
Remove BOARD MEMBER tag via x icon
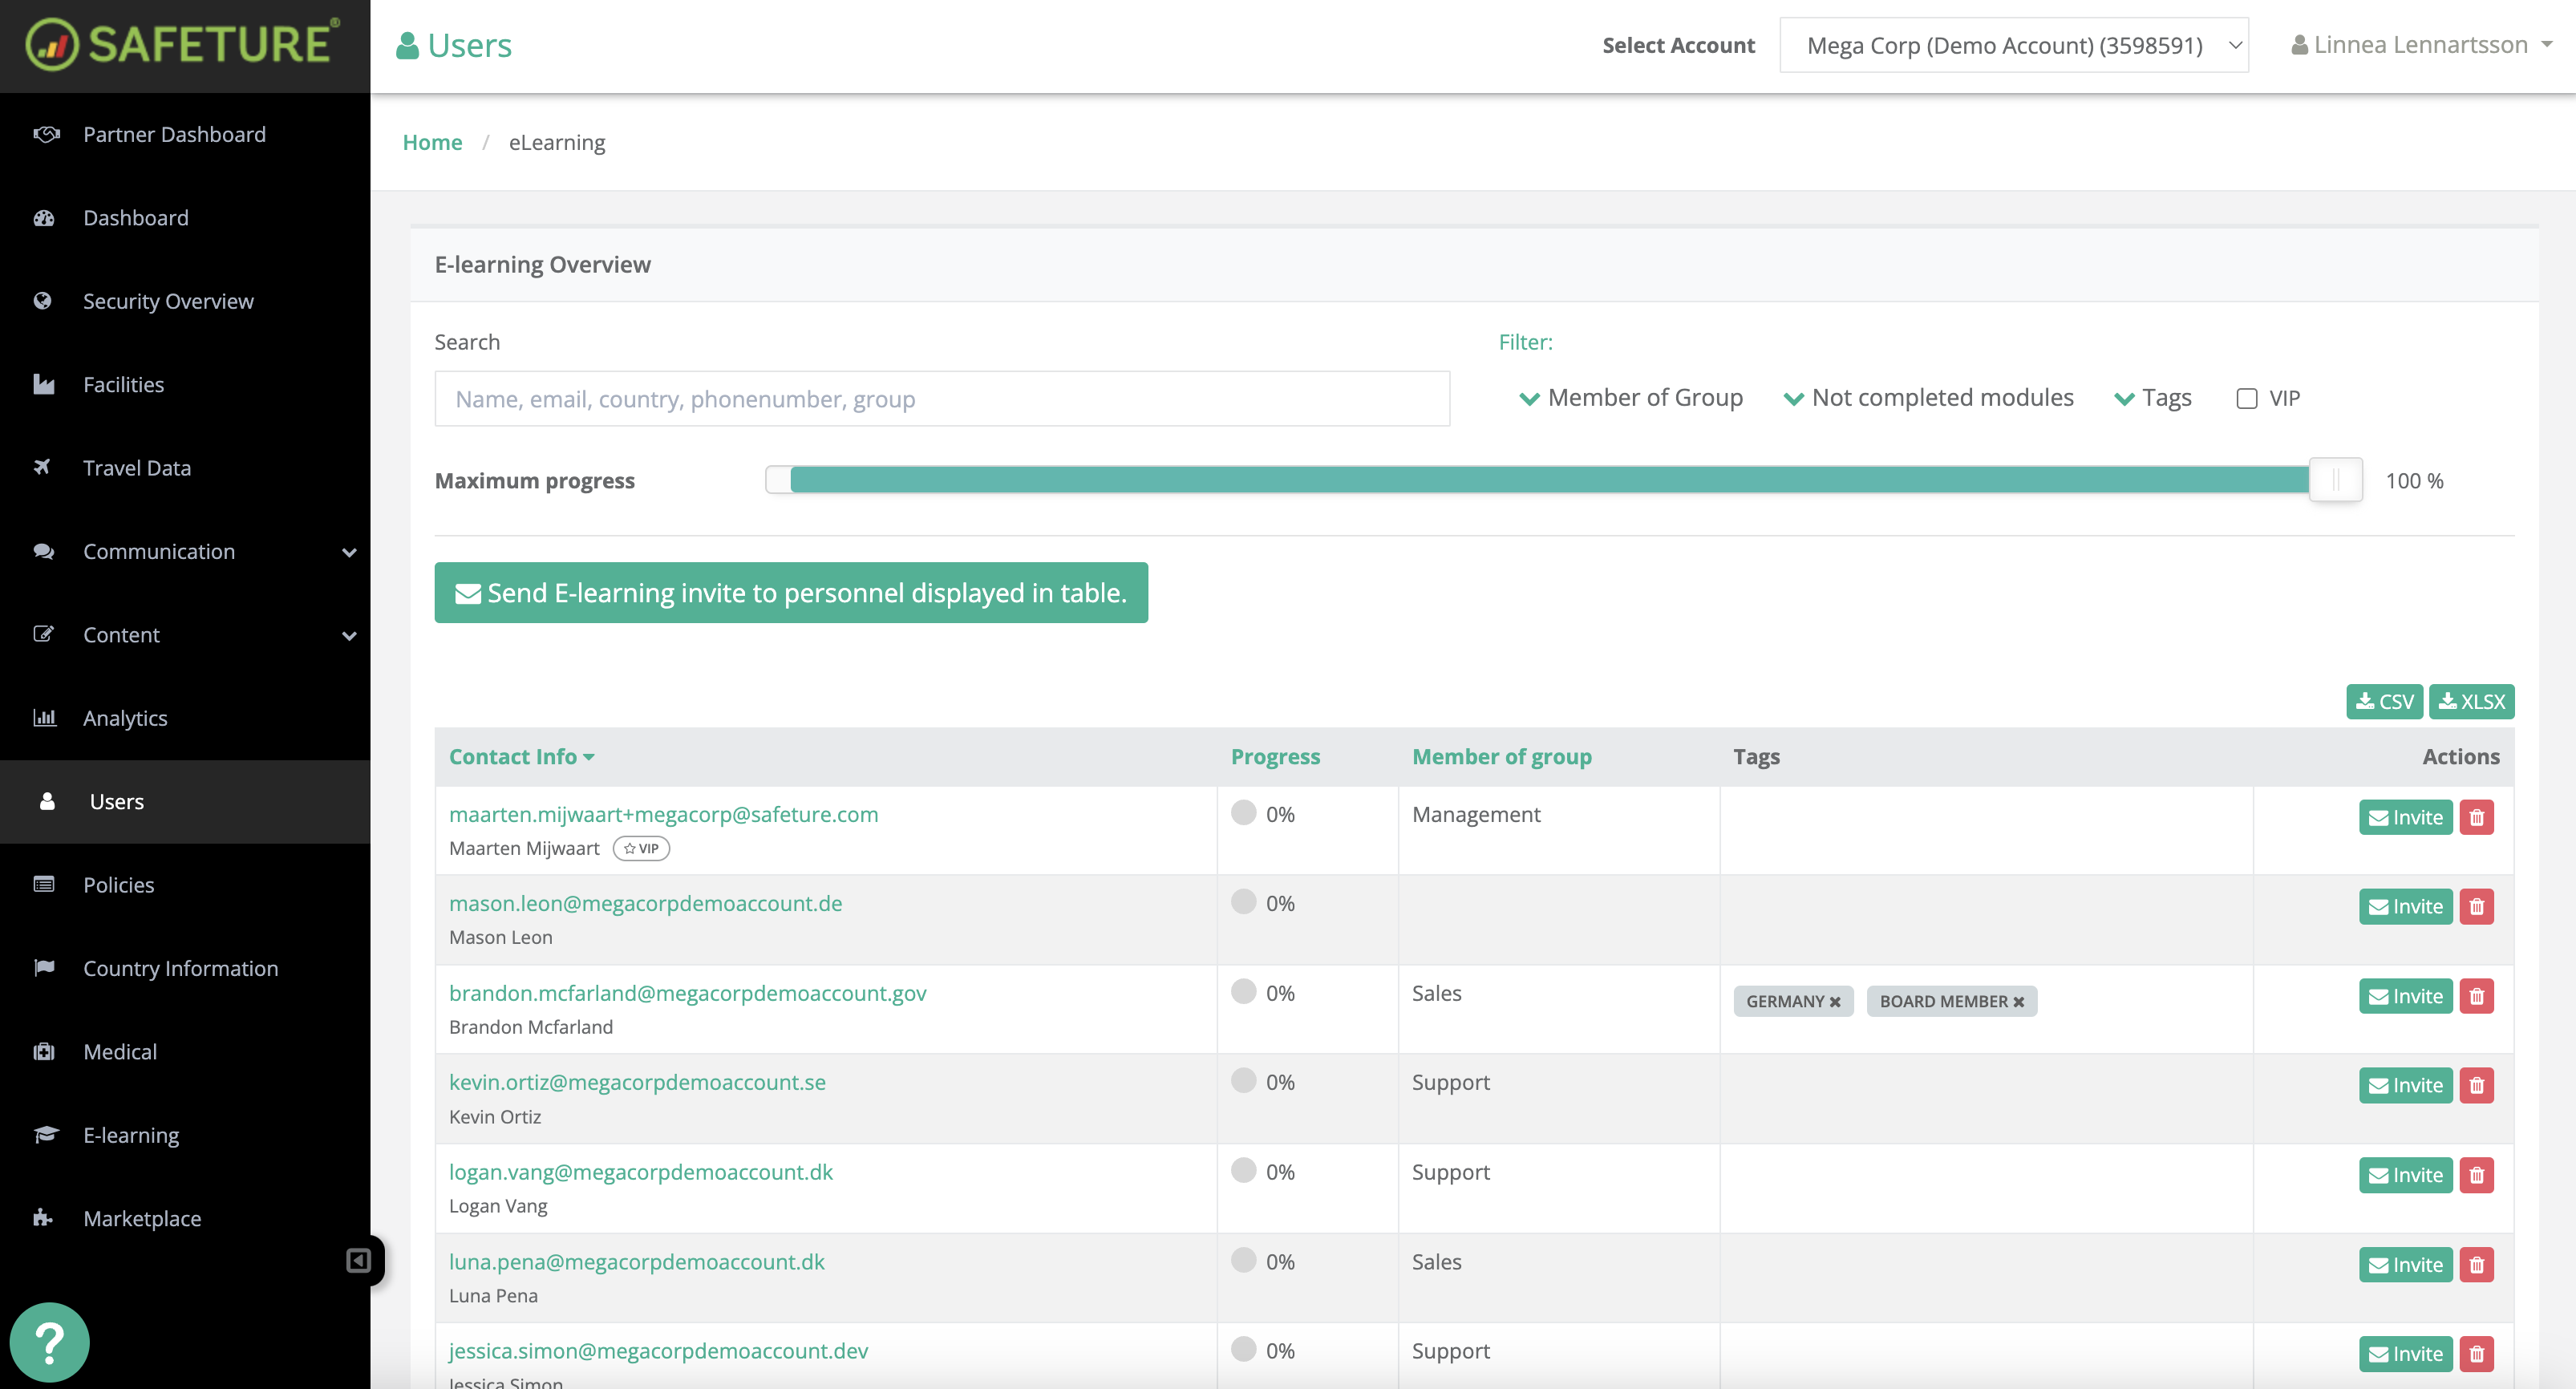tap(2019, 1002)
